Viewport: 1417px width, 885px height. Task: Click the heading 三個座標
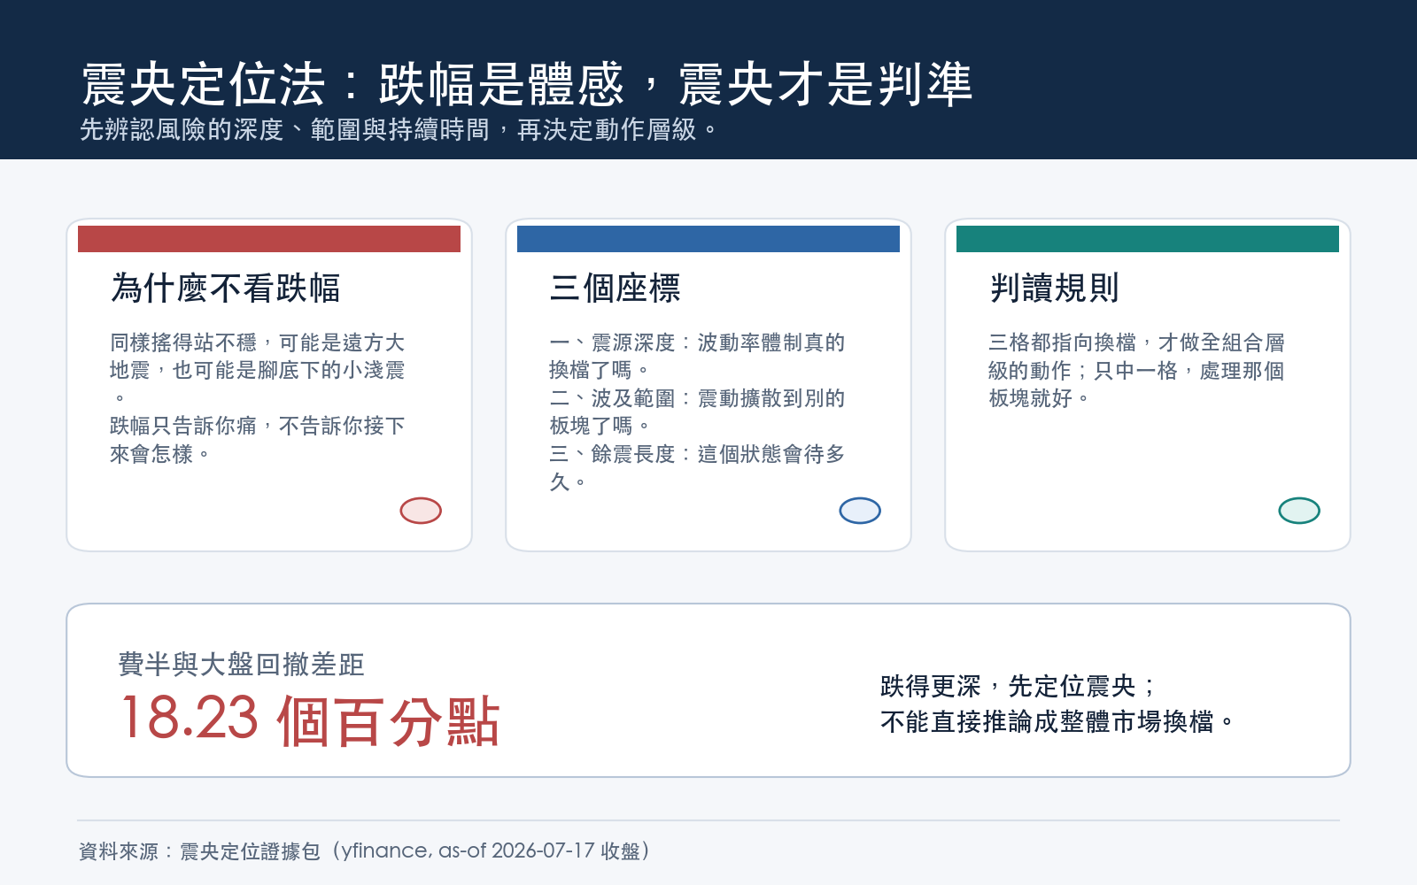[x=615, y=289]
